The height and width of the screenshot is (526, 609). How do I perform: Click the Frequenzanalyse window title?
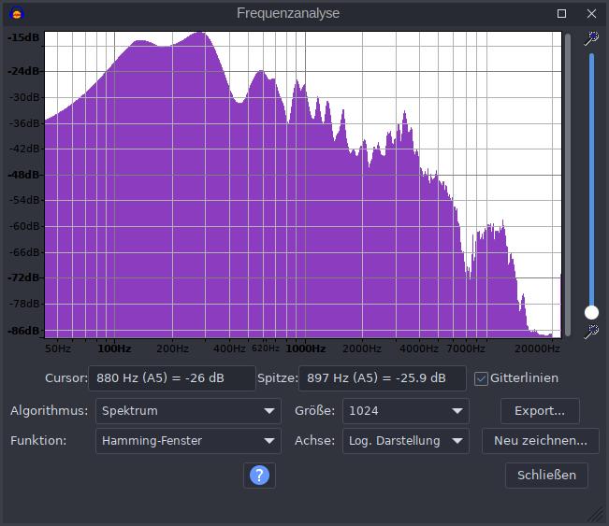coord(288,14)
